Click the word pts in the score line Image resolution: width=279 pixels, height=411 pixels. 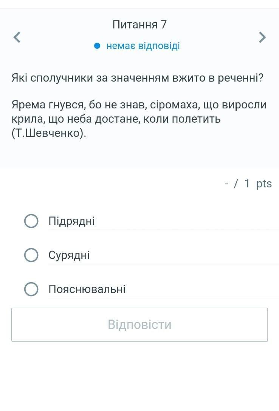tap(264, 184)
